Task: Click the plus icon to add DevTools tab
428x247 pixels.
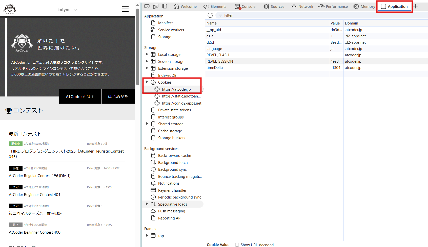Action: 416,6
